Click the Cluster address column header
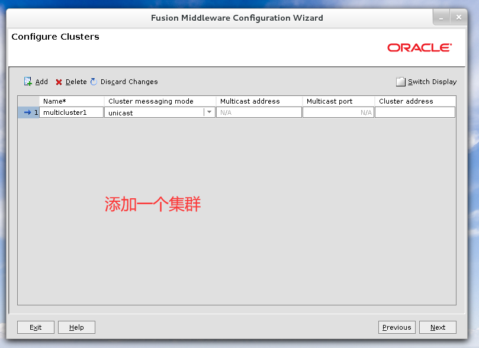Screen dimensions: 479x348 click(x=415, y=101)
